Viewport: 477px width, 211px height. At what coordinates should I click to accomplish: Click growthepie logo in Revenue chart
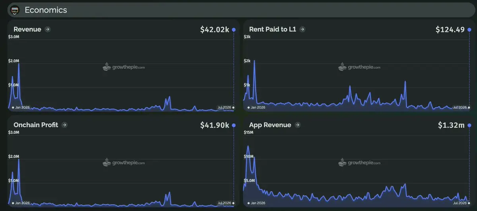click(124, 67)
